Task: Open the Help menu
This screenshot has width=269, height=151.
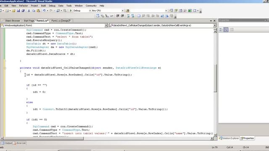Action: pos(102,5)
